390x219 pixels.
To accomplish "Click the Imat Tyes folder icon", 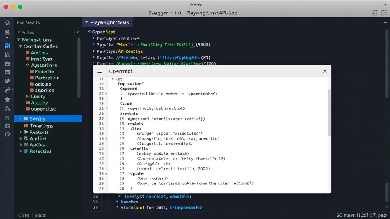I will [27, 59].
